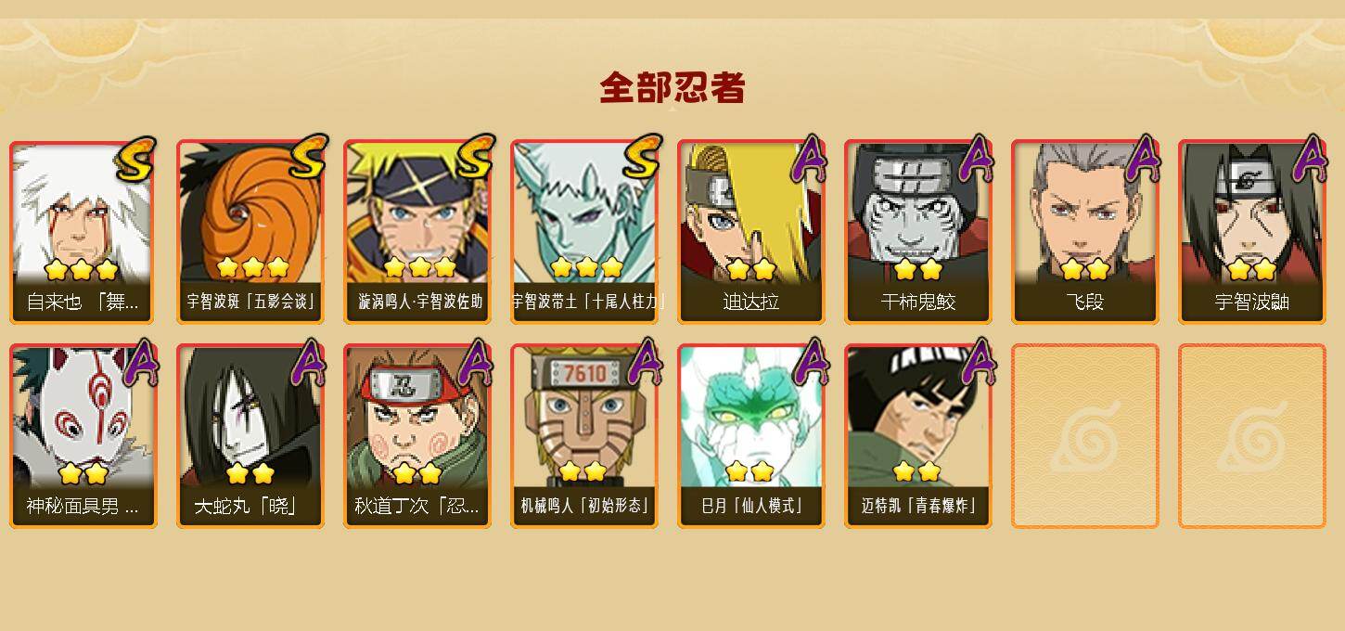Open the 机械鸣人「初始形态」 card
Viewport: 1345px width, 631px height.
coord(584,436)
